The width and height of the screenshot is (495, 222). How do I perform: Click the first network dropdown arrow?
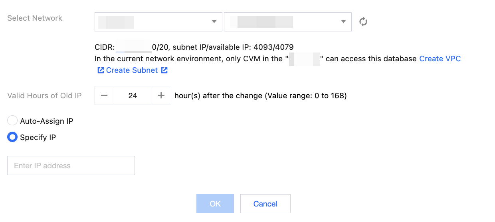click(214, 21)
